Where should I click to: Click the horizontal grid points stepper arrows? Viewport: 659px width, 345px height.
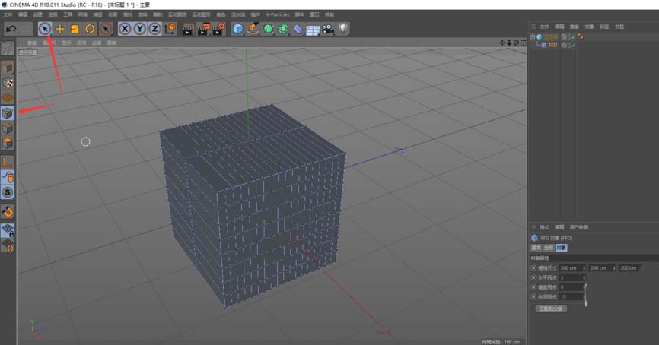click(584, 277)
